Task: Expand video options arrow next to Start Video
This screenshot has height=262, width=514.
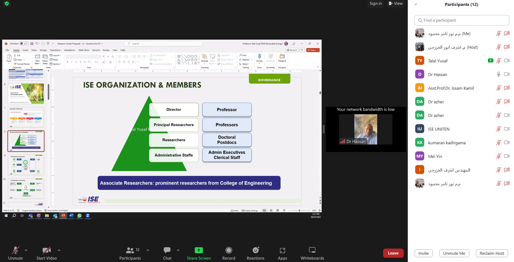Action: point(59,250)
